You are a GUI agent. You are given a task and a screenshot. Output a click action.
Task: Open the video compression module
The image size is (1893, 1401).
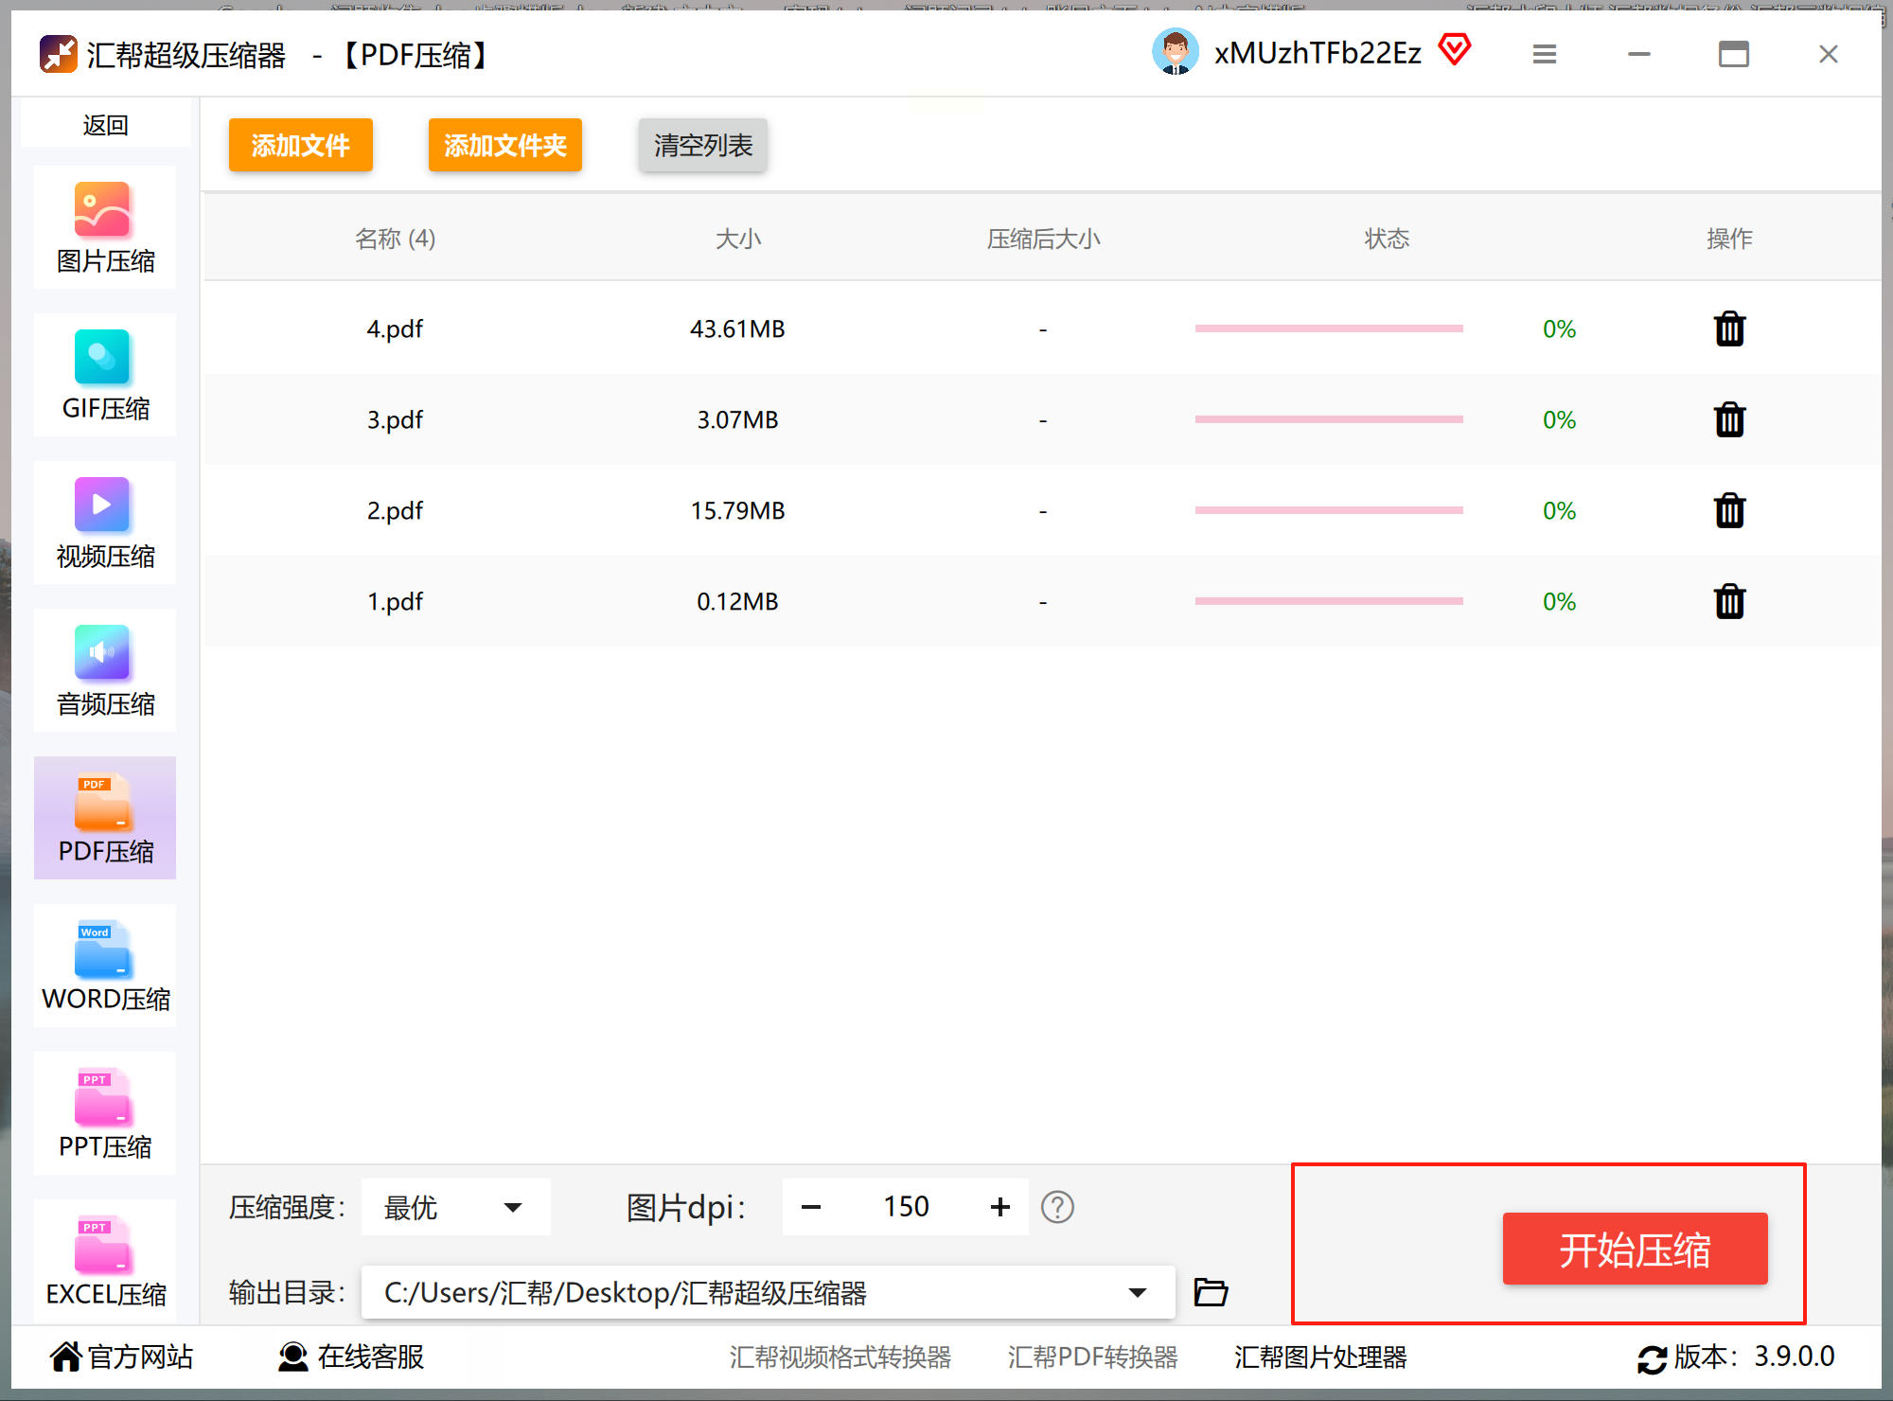click(x=105, y=523)
